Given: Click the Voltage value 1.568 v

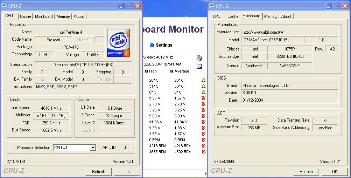Looking at the screenshot, I should pyautogui.click(x=93, y=54).
